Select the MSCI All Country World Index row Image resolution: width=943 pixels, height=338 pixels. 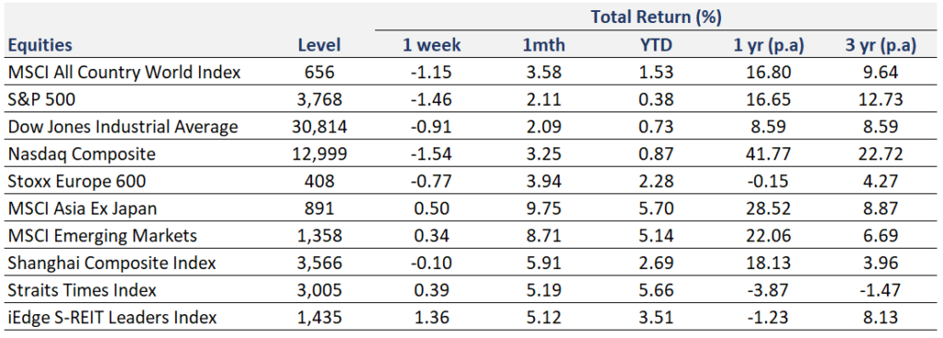[x=471, y=73]
